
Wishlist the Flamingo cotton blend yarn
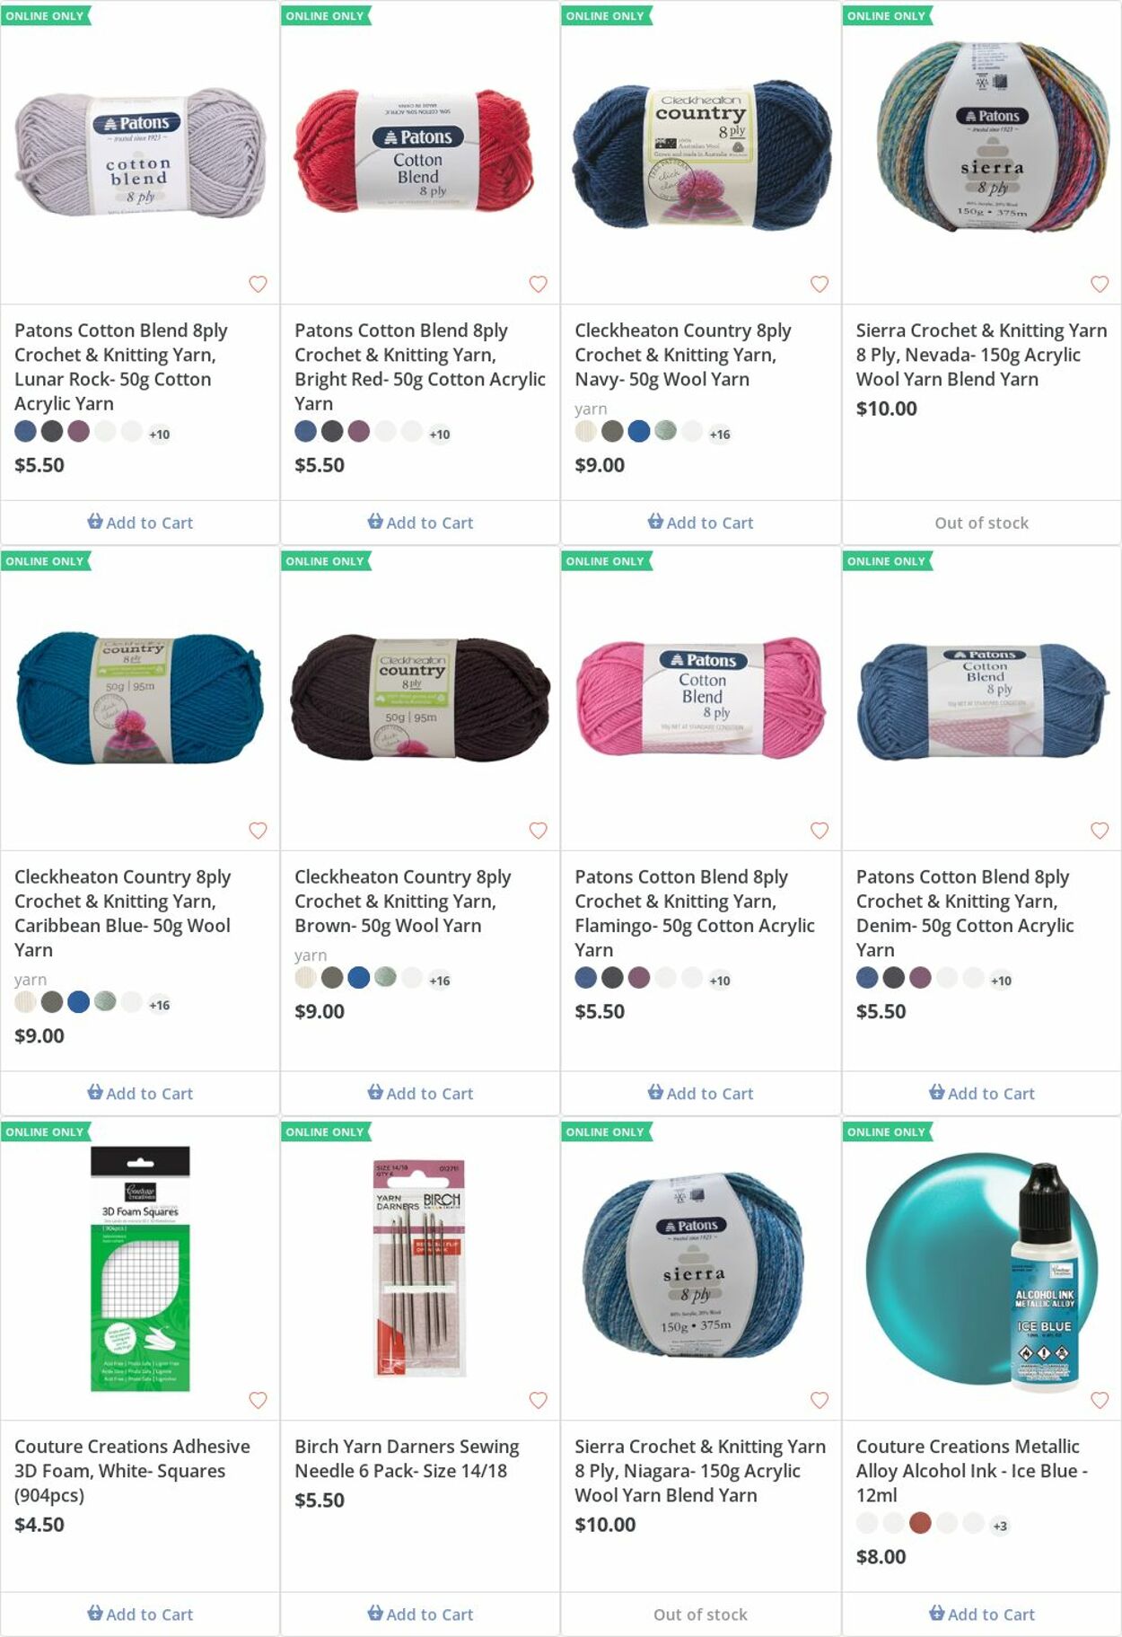[x=819, y=830]
